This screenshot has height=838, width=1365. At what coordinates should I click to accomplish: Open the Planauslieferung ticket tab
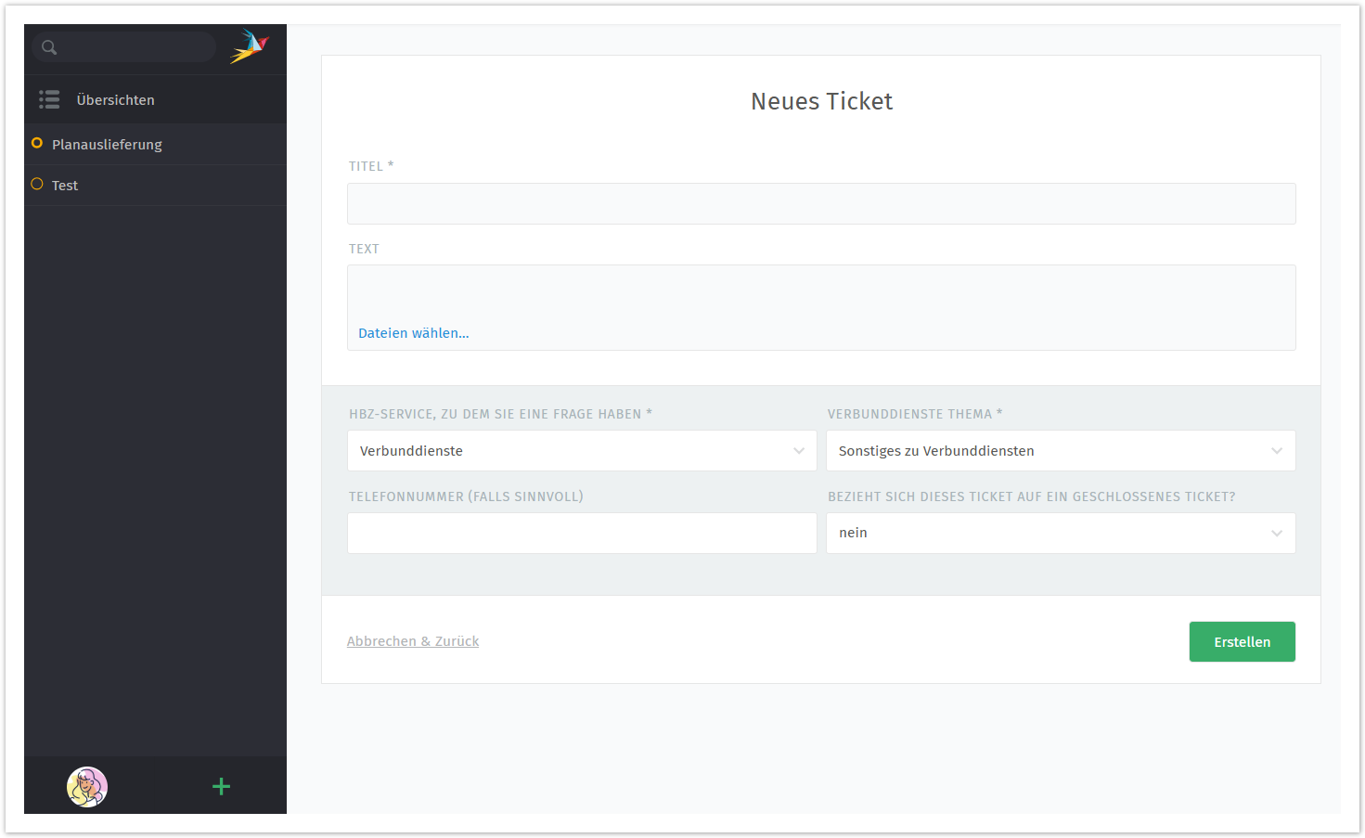pos(107,145)
